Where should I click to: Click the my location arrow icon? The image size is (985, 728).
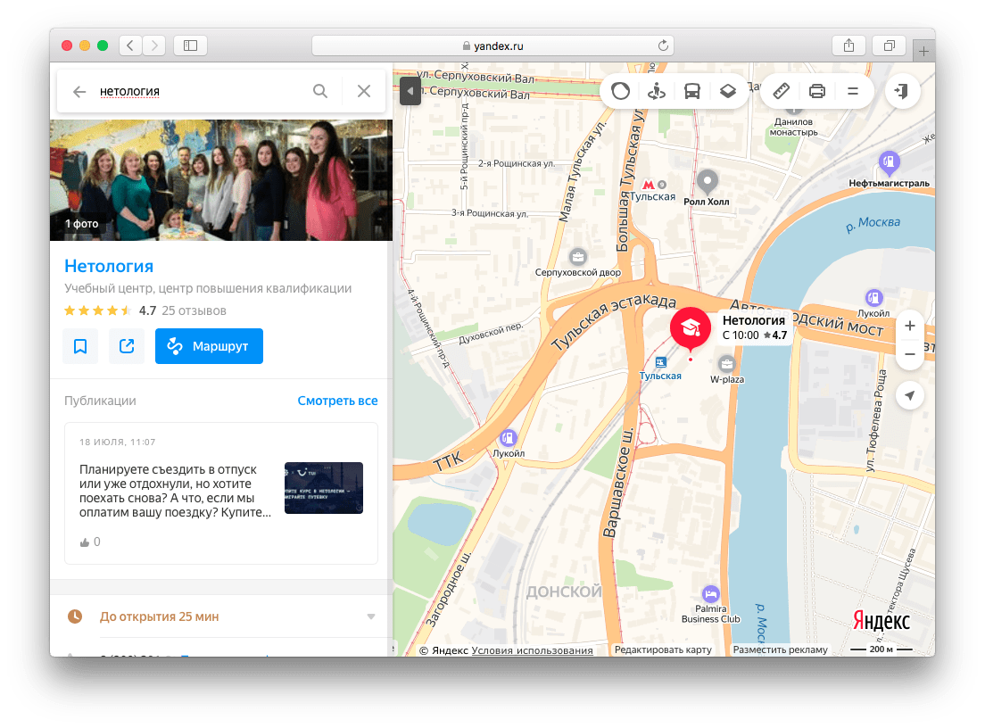(909, 396)
